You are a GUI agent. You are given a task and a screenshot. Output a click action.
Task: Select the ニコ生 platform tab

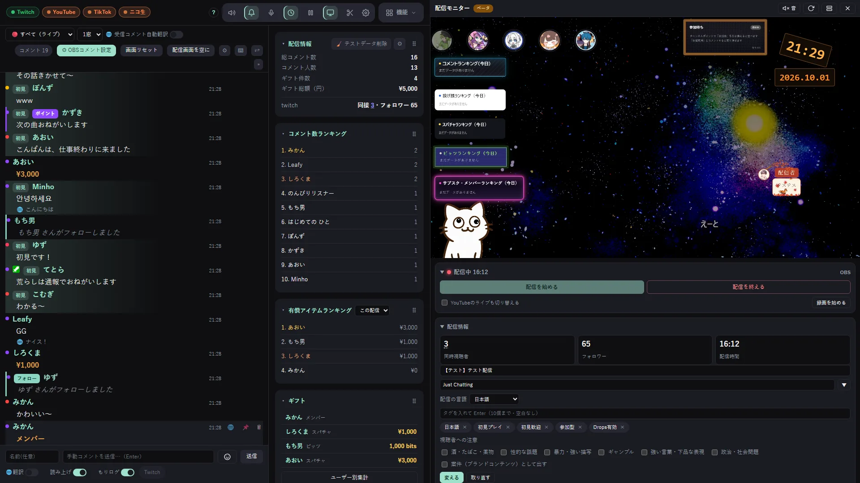coord(134,12)
